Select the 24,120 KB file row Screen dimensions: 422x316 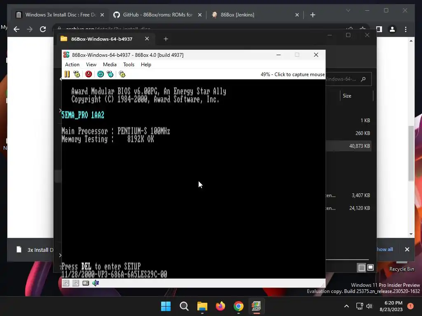(349, 208)
